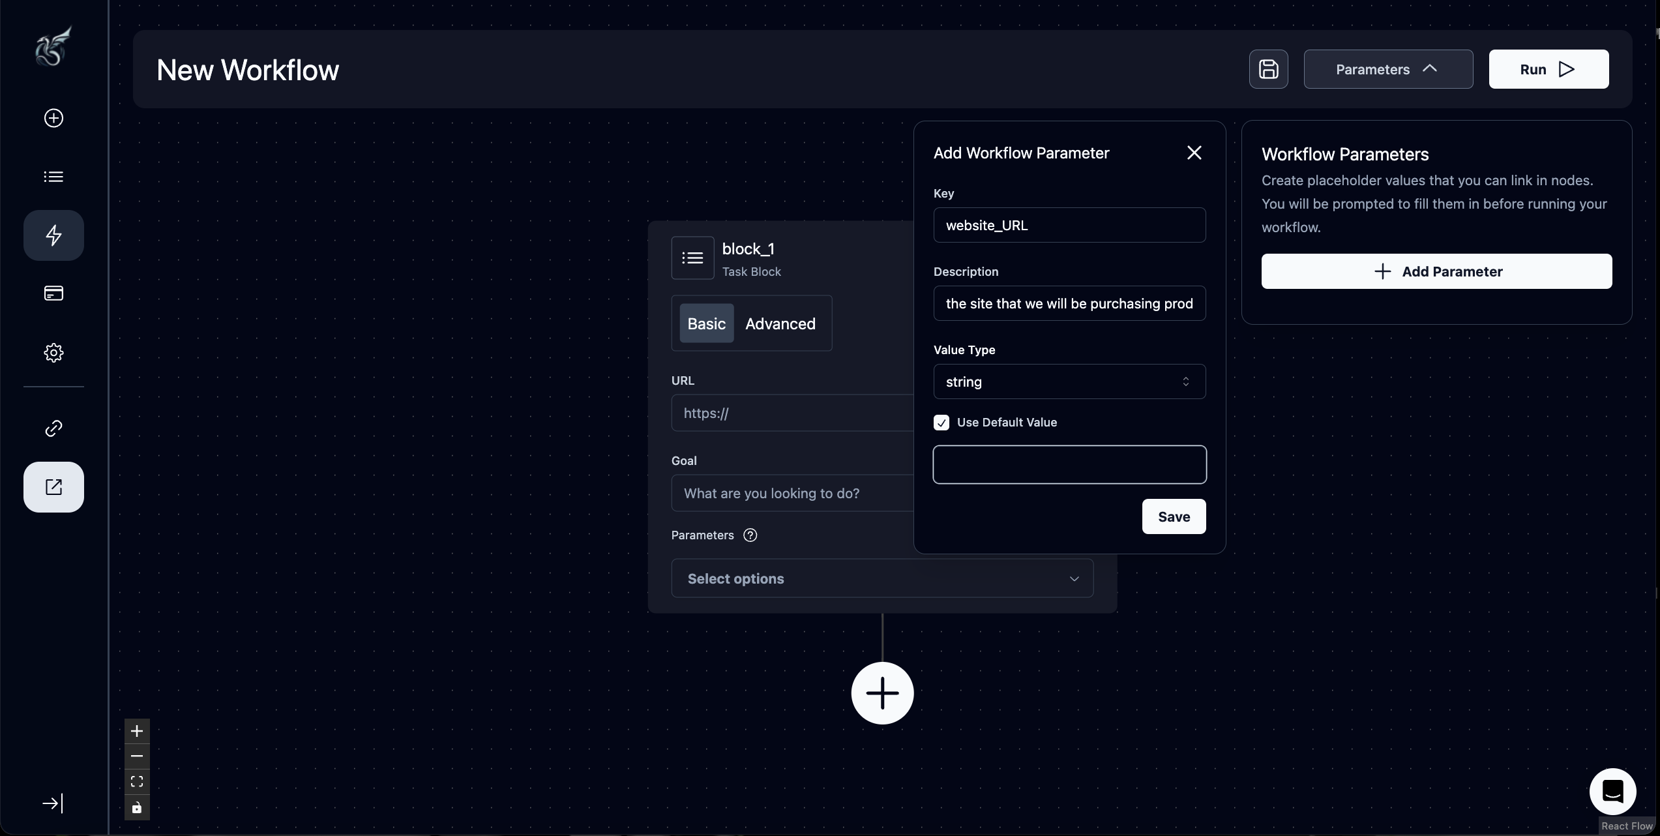Click the chain link icon in sidebar

(53, 428)
